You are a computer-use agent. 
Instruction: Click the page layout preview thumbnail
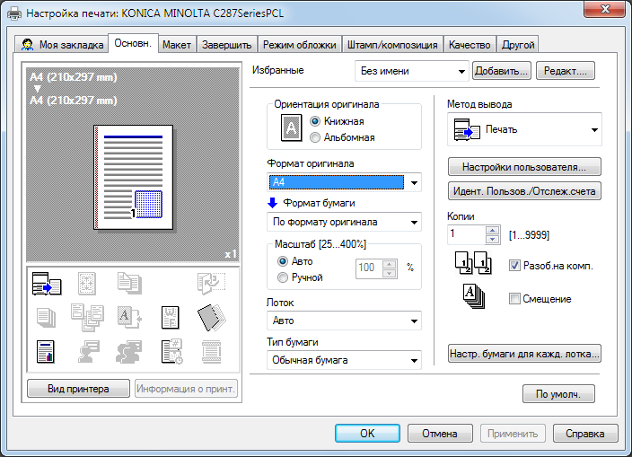click(134, 177)
